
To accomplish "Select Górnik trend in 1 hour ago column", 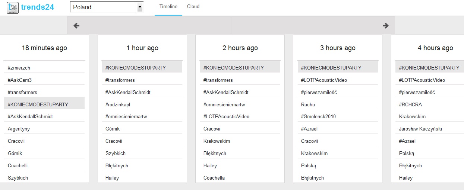I will pos(113,129).
